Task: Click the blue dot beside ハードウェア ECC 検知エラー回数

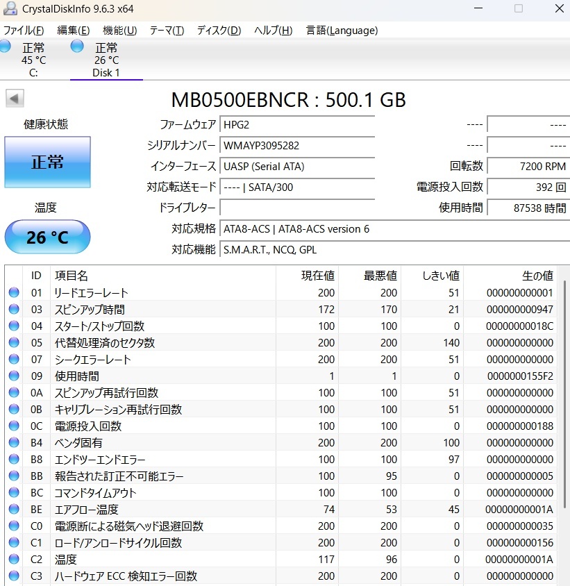Action: (14, 576)
